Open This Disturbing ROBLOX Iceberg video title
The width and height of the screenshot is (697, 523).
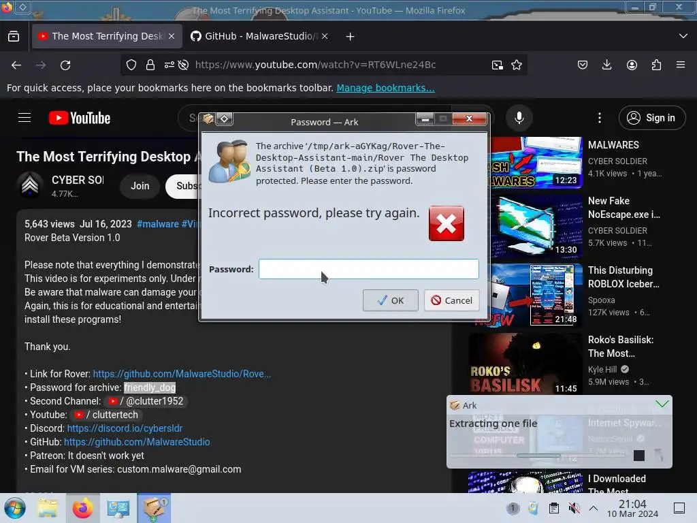coord(623,276)
